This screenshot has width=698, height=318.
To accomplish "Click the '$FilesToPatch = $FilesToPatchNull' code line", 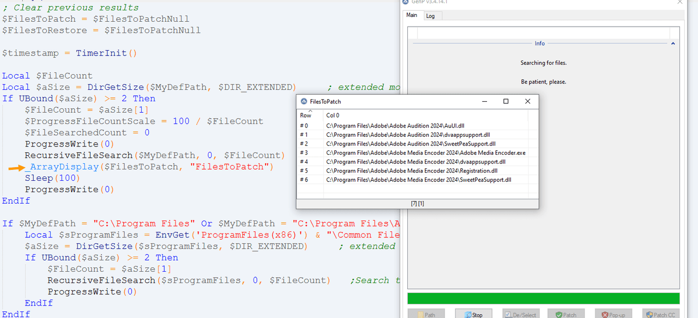I will point(96,19).
